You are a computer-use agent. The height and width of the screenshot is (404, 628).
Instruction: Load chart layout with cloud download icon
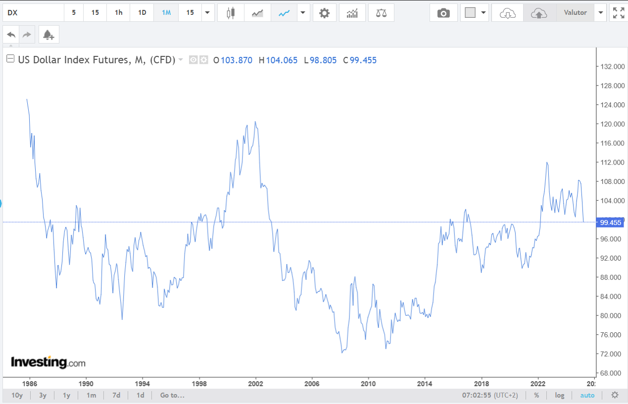pyautogui.click(x=507, y=13)
